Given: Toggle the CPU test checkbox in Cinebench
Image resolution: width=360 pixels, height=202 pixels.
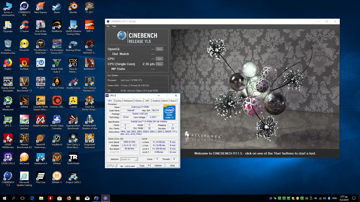Looking at the screenshot, I should (166, 59).
